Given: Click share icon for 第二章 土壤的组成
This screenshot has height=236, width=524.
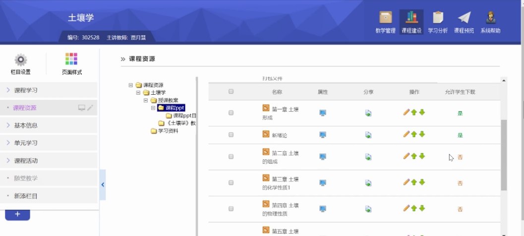Looking at the screenshot, I should (368, 157).
